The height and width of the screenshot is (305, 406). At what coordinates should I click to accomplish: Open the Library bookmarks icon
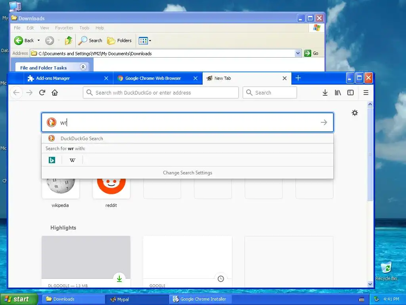338,93
